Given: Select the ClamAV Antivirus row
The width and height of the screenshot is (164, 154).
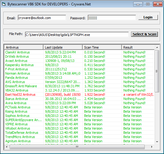Looking at the screenshot, I should pos(79,52).
